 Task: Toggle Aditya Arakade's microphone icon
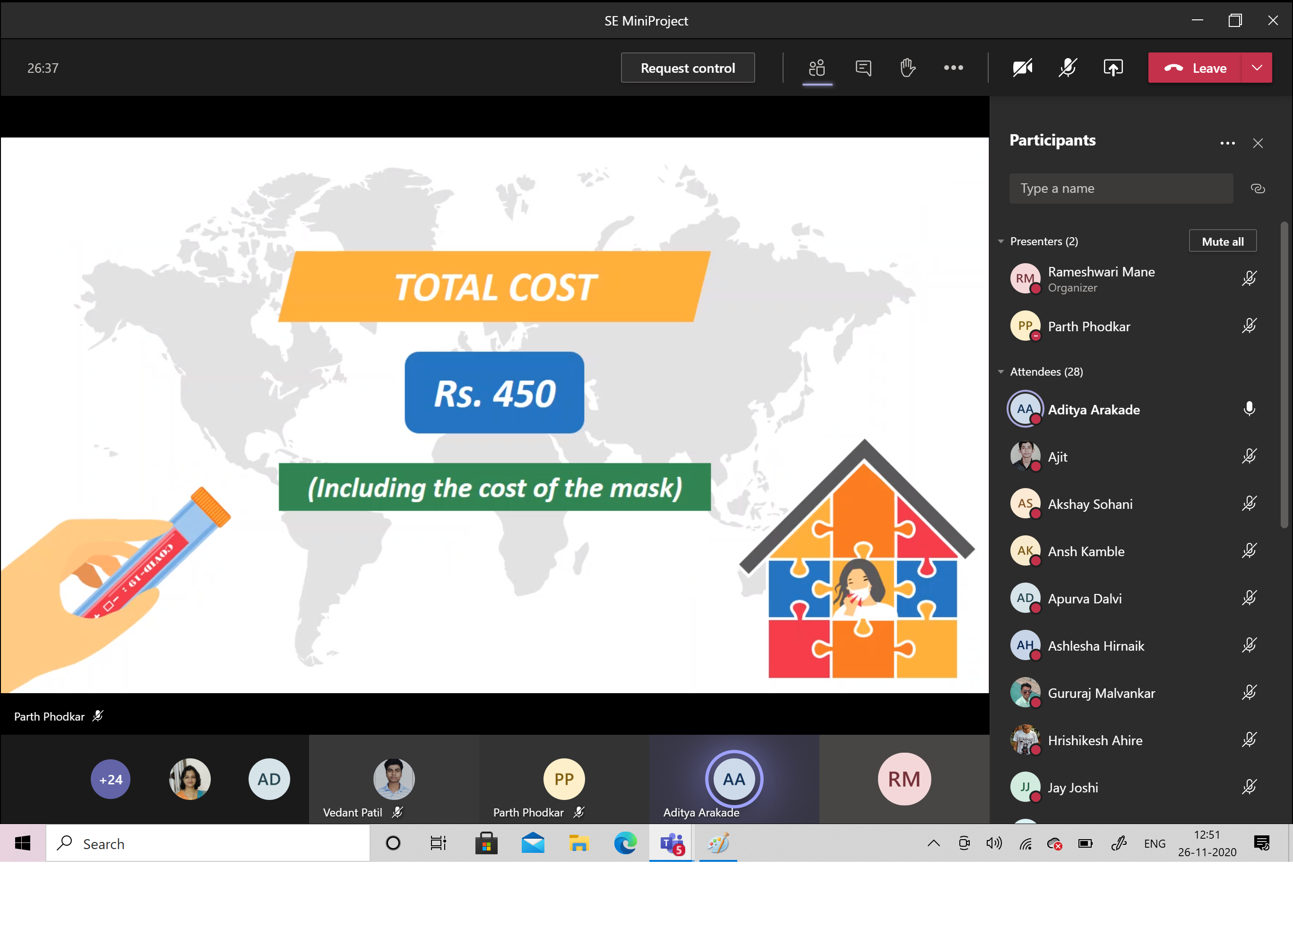point(1249,409)
